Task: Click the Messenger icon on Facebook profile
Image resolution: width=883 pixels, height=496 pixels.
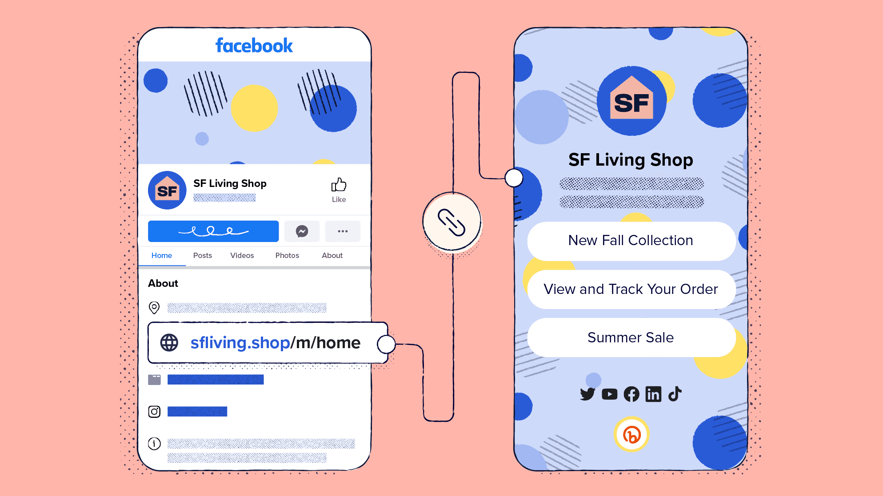Action: tap(302, 231)
